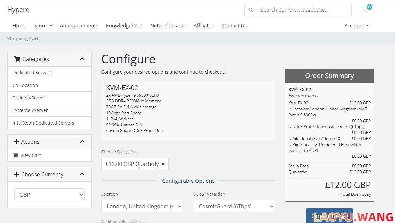Click the search magnifier icon

251,10
